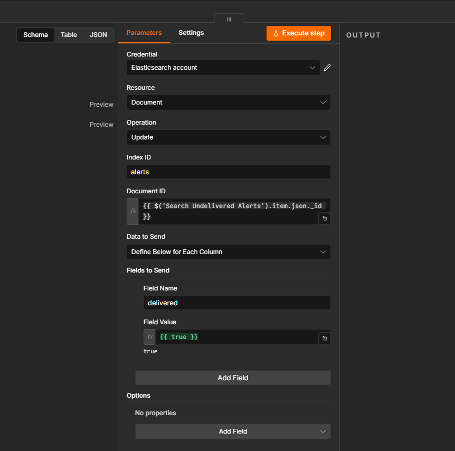Open the Data to Send dropdown

pyautogui.click(x=229, y=252)
